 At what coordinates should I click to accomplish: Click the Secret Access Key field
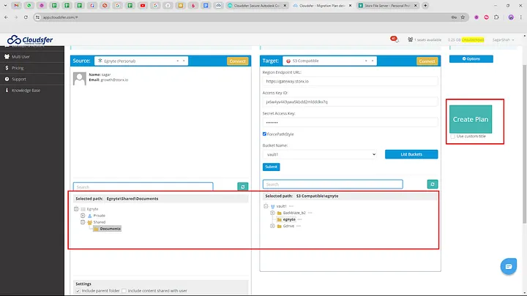[350, 123]
